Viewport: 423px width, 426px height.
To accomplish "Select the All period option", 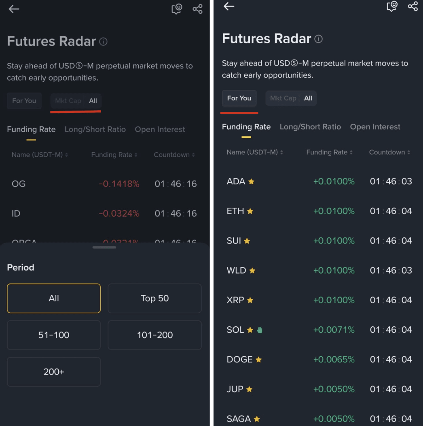I will pyautogui.click(x=54, y=298).
